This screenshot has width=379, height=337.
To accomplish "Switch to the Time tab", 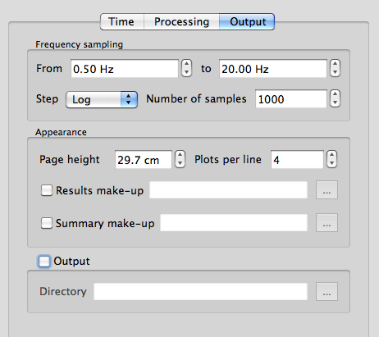I will [x=122, y=21].
